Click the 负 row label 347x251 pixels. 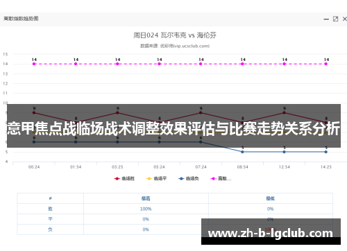pos(50,230)
